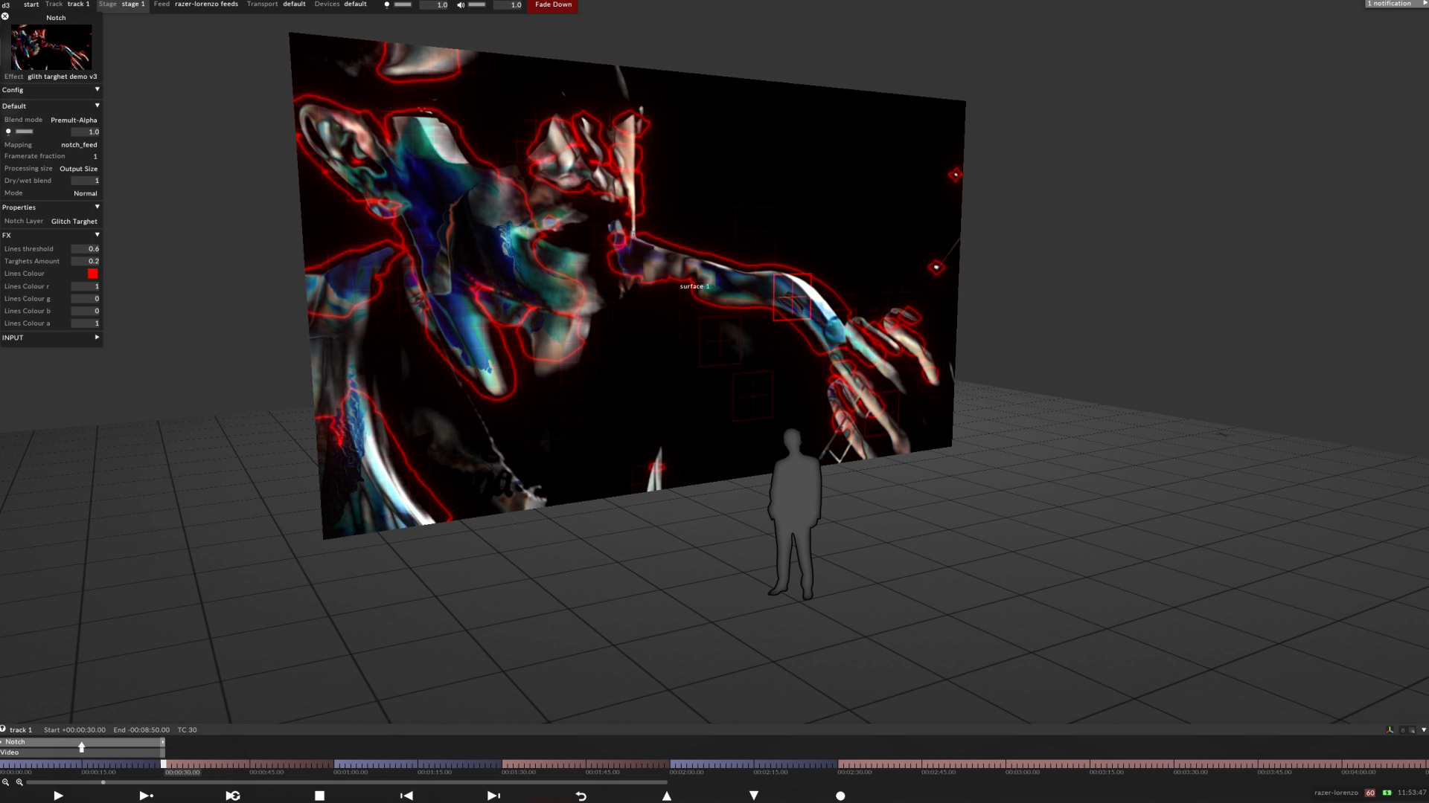Viewport: 1429px width, 803px height.
Task: Jump to previous section icon
Action: 406,796
